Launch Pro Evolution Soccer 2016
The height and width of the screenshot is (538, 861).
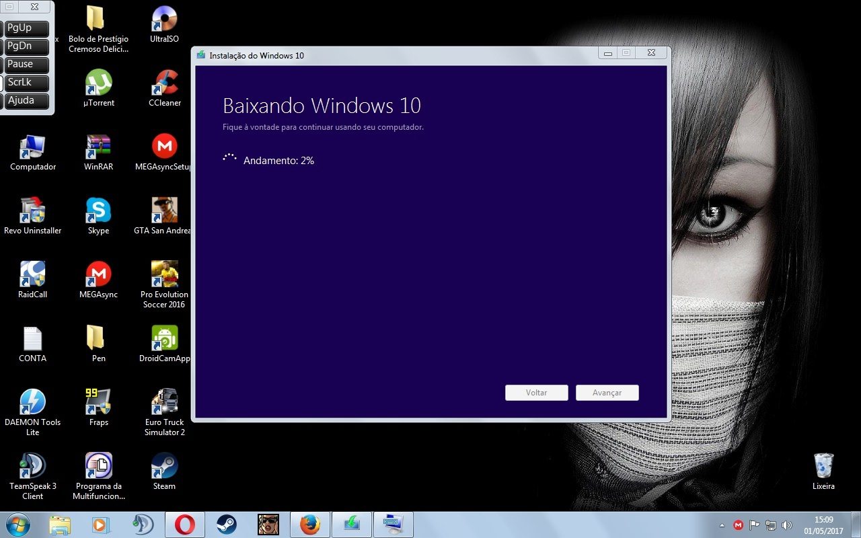164,284
